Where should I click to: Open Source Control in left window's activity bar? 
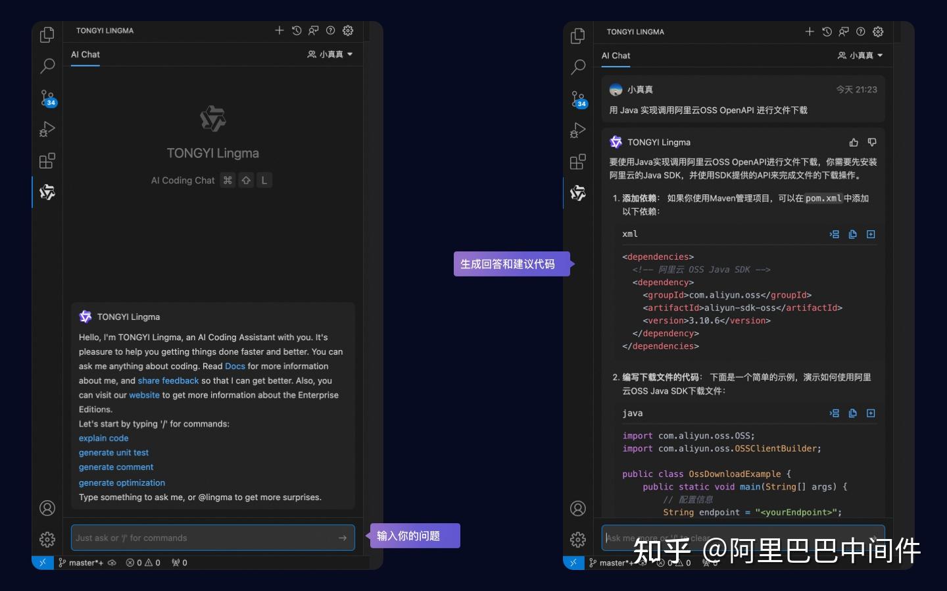tap(48, 98)
